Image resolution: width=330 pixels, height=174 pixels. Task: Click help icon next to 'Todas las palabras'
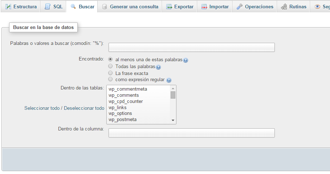pos(158,67)
